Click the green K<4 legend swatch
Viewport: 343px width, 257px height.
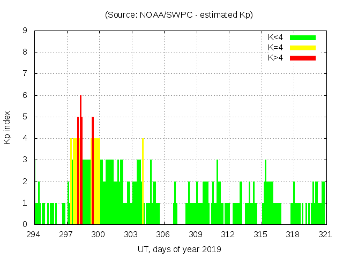(303, 37)
